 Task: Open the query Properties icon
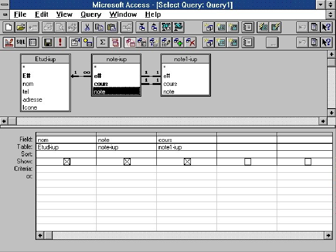point(75,42)
